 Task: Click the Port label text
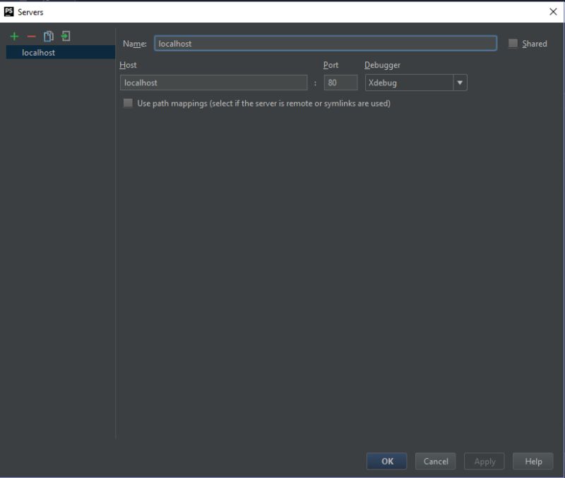tap(331, 65)
